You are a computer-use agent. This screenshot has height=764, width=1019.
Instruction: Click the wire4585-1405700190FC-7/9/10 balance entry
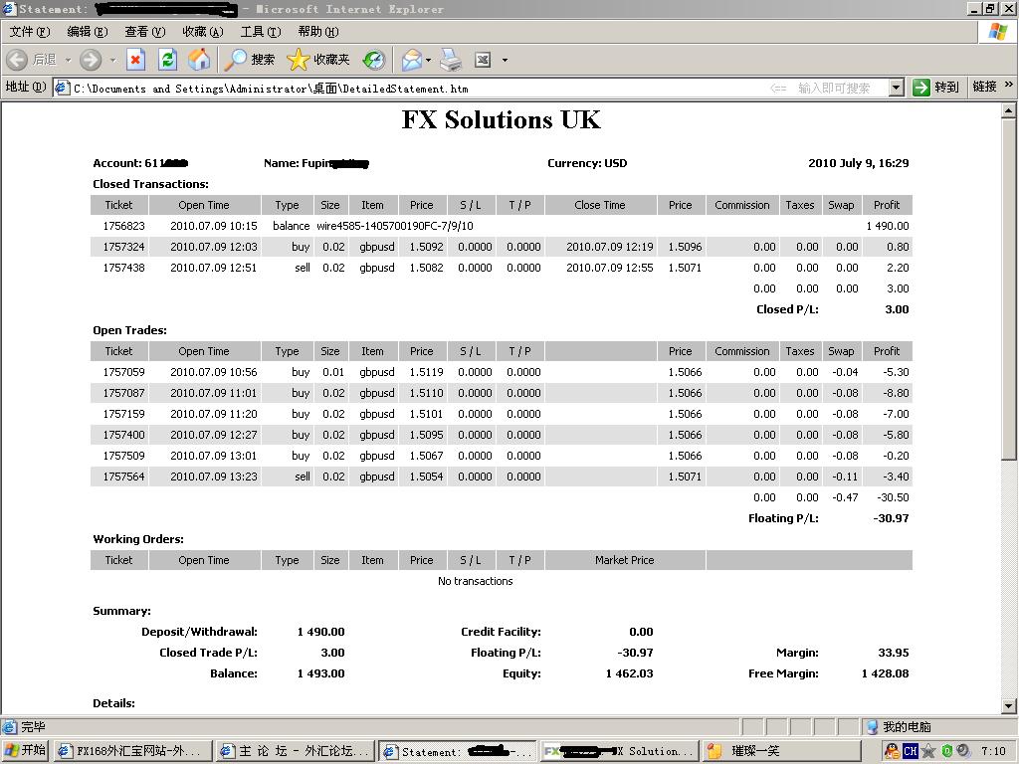(395, 226)
